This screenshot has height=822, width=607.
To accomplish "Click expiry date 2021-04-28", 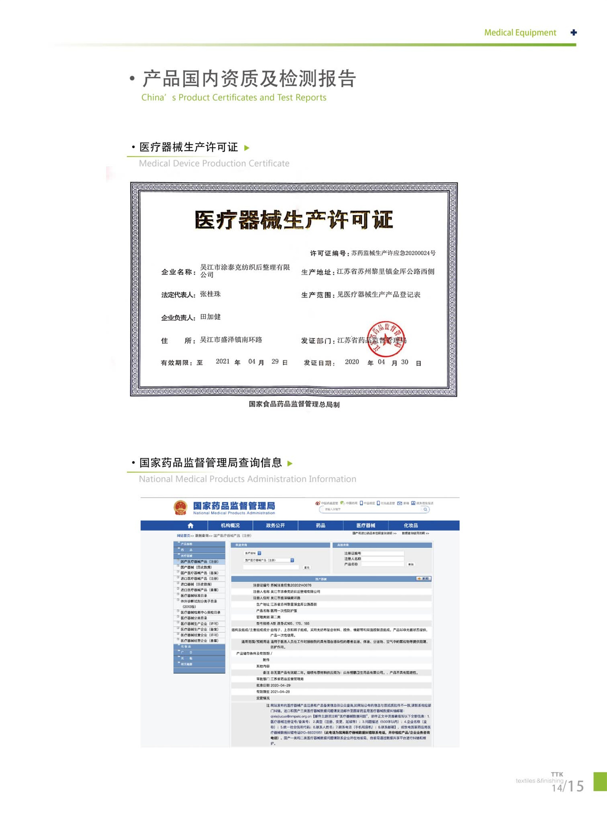I will coord(280,692).
